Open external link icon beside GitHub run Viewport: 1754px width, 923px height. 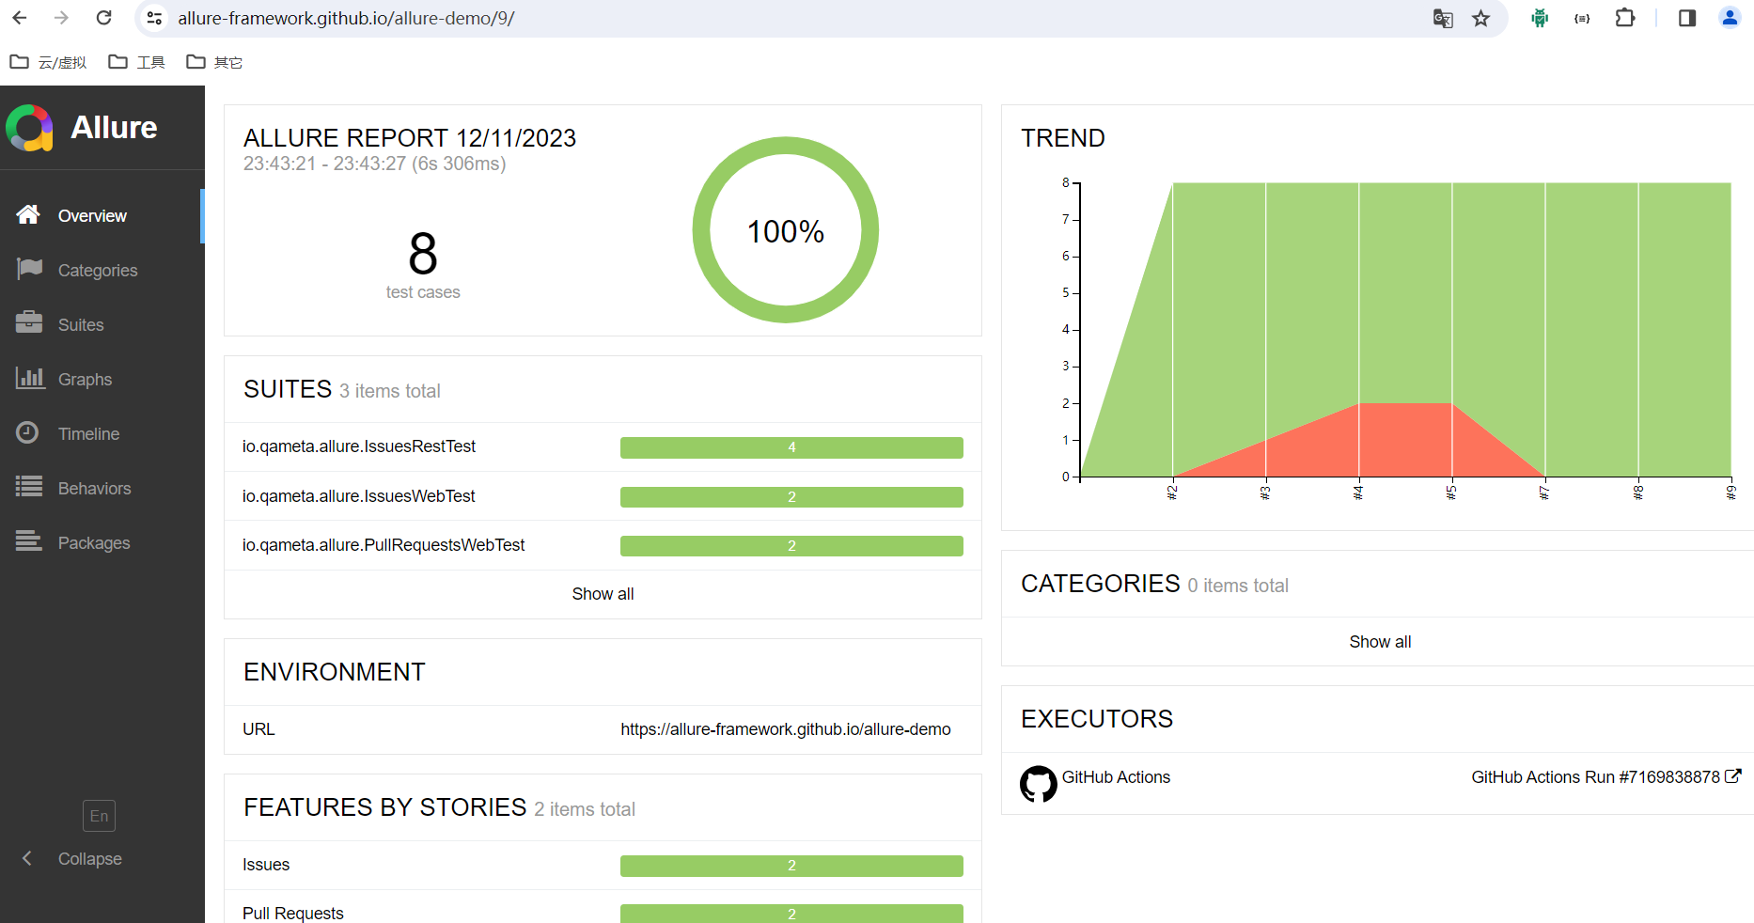click(x=1733, y=776)
